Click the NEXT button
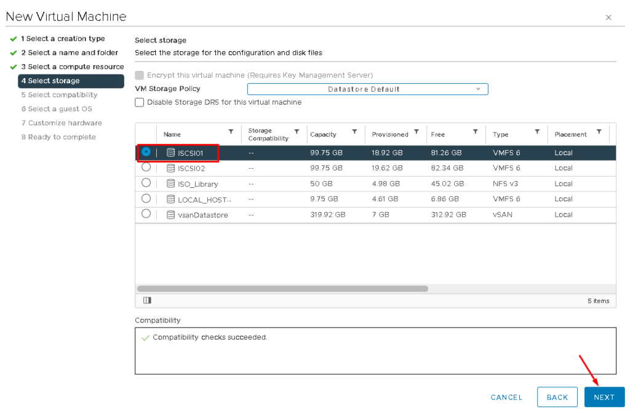Image resolution: width=630 pixels, height=415 pixels. (x=604, y=397)
